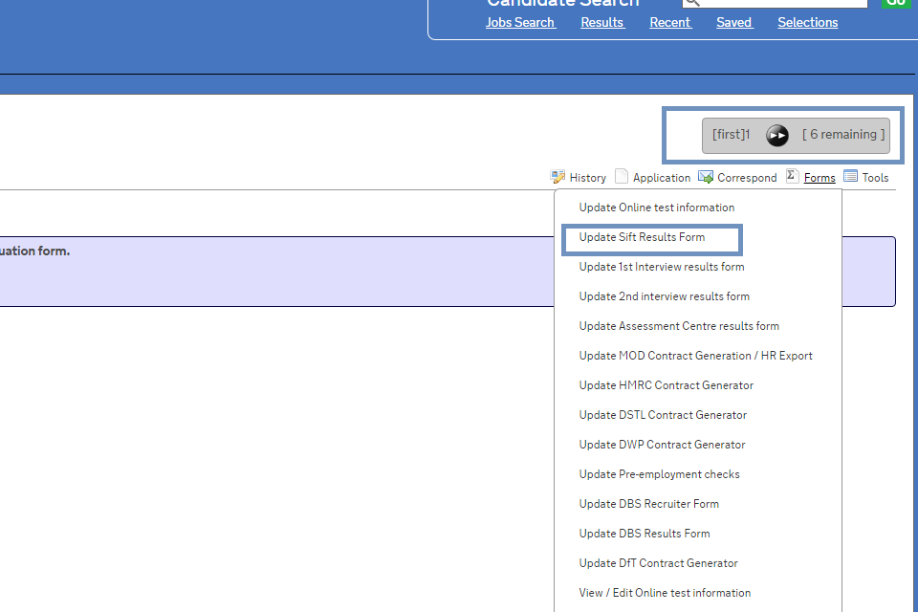Go to the Results link
Screen dimensions: 918x612
pyautogui.click(x=602, y=22)
